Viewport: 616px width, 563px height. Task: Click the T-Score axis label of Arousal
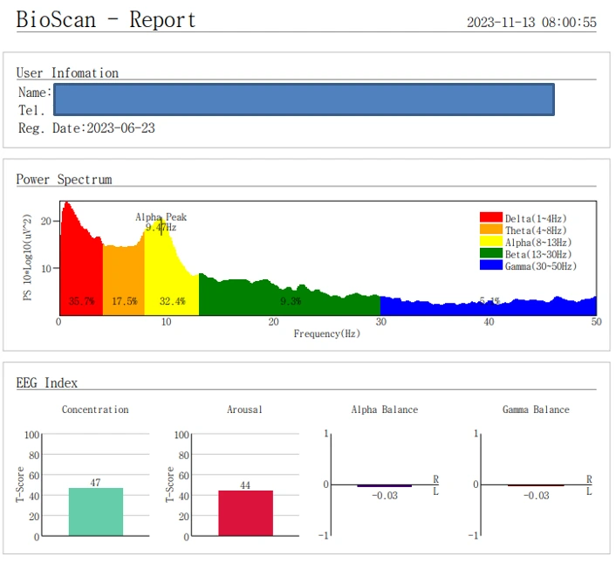tap(169, 484)
